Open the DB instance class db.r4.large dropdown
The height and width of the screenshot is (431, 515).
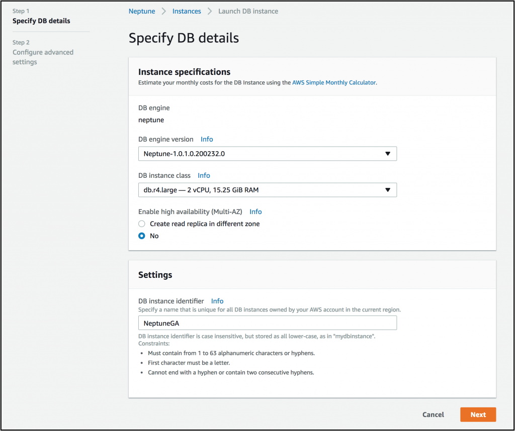click(267, 190)
